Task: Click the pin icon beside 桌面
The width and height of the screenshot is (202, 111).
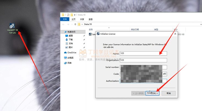Action: click(x=84, y=36)
